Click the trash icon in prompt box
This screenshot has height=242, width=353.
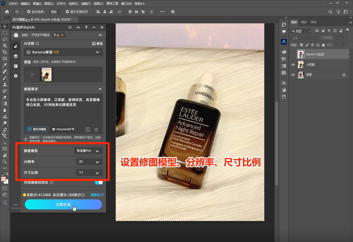click(x=96, y=130)
